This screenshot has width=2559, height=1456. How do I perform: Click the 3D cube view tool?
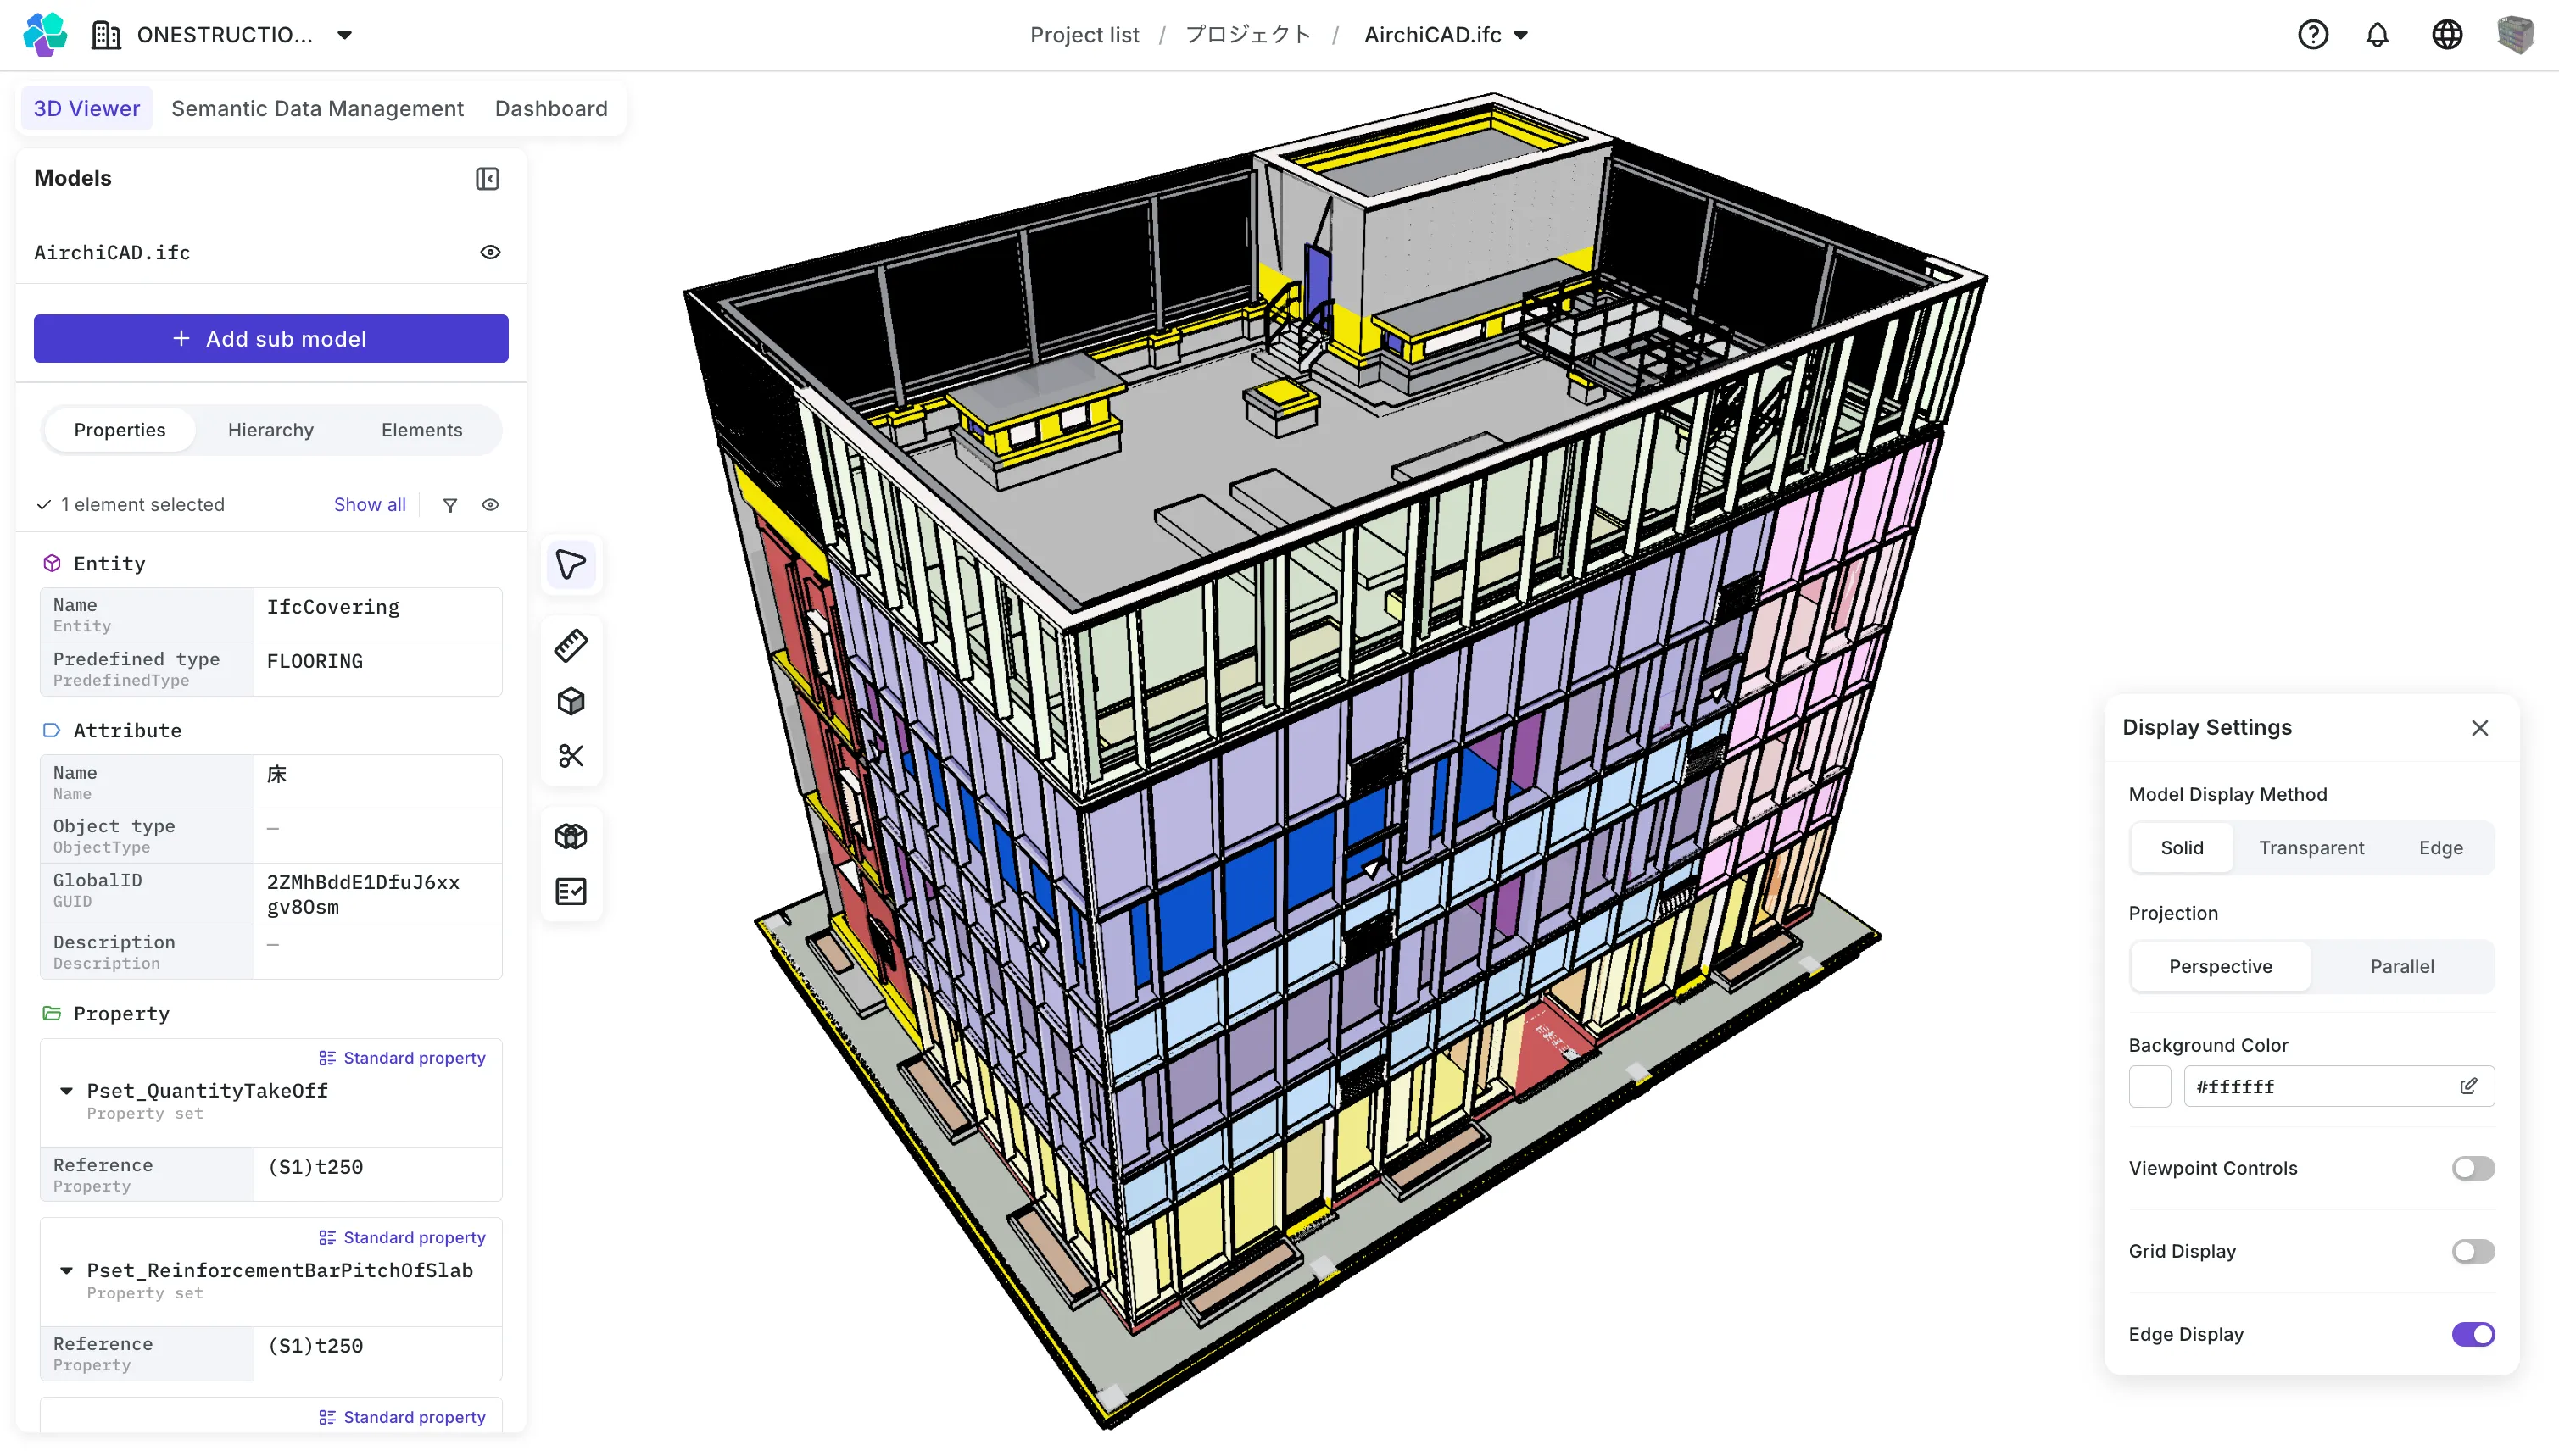point(571,701)
